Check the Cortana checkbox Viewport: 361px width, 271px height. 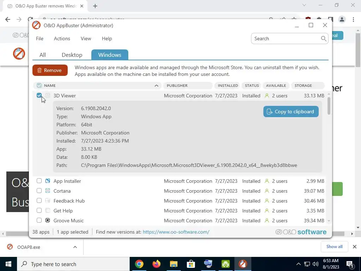click(39, 191)
